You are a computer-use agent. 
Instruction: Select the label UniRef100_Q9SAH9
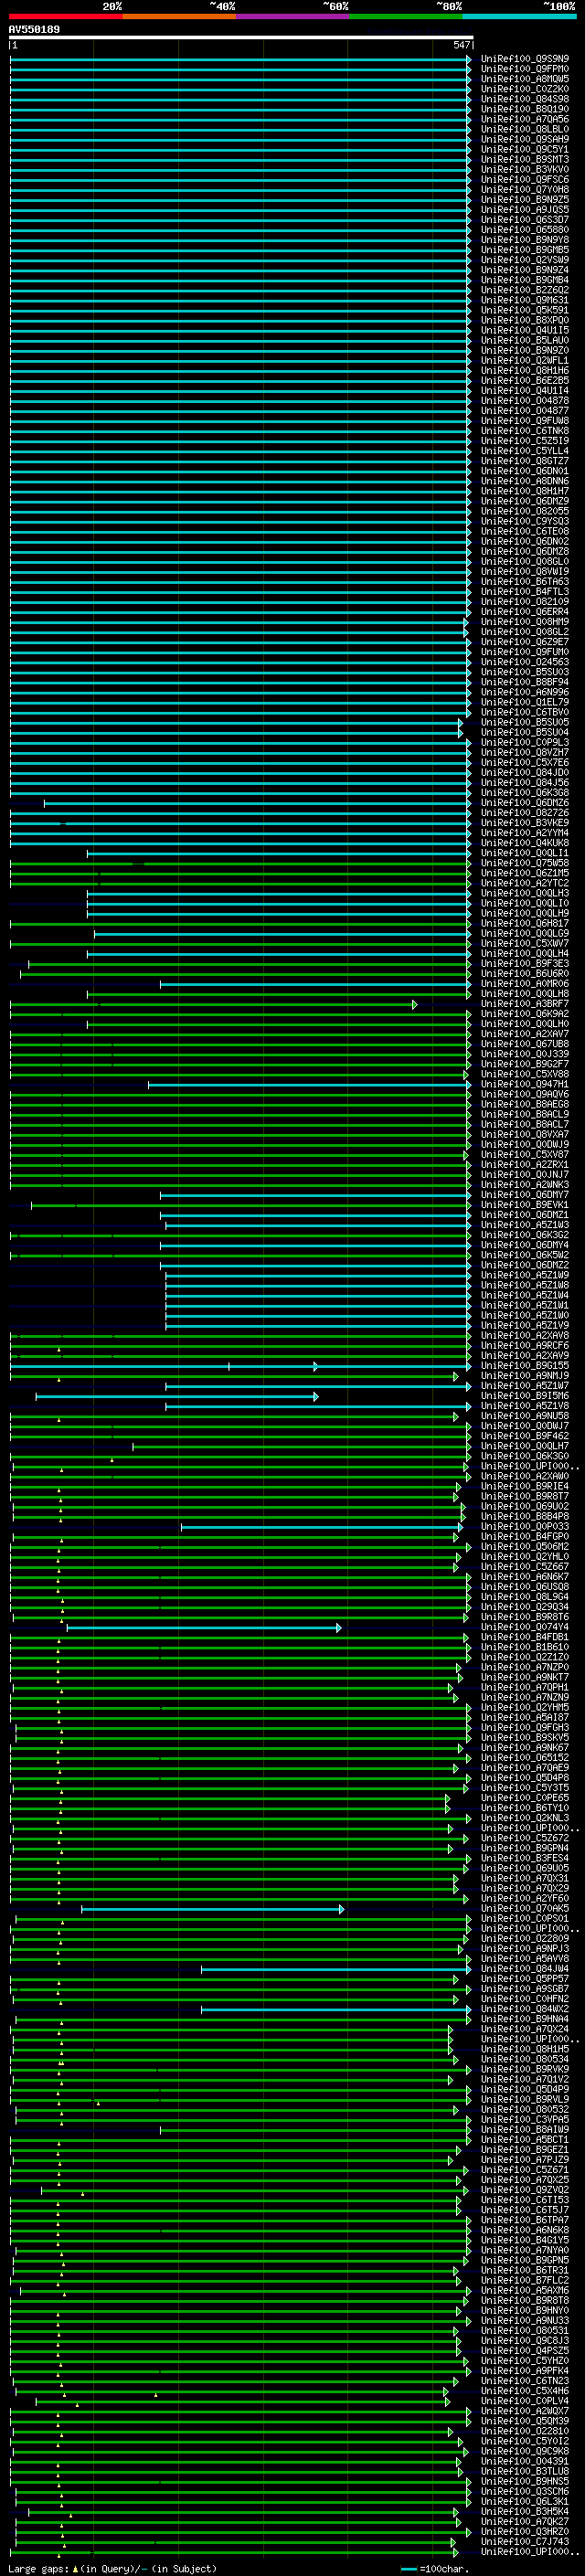coord(525,139)
